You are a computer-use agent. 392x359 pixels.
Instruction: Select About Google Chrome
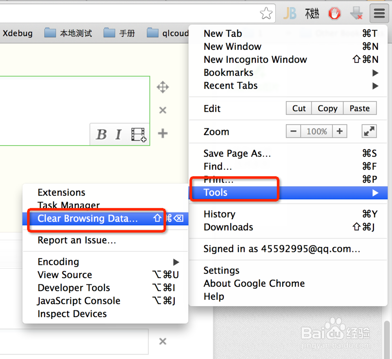pyautogui.click(x=288, y=283)
